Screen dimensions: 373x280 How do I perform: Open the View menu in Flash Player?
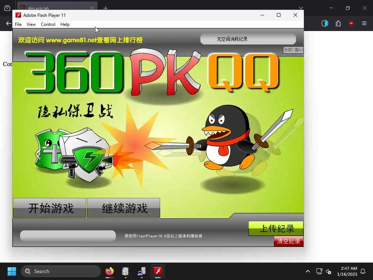[x=31, y=24]
